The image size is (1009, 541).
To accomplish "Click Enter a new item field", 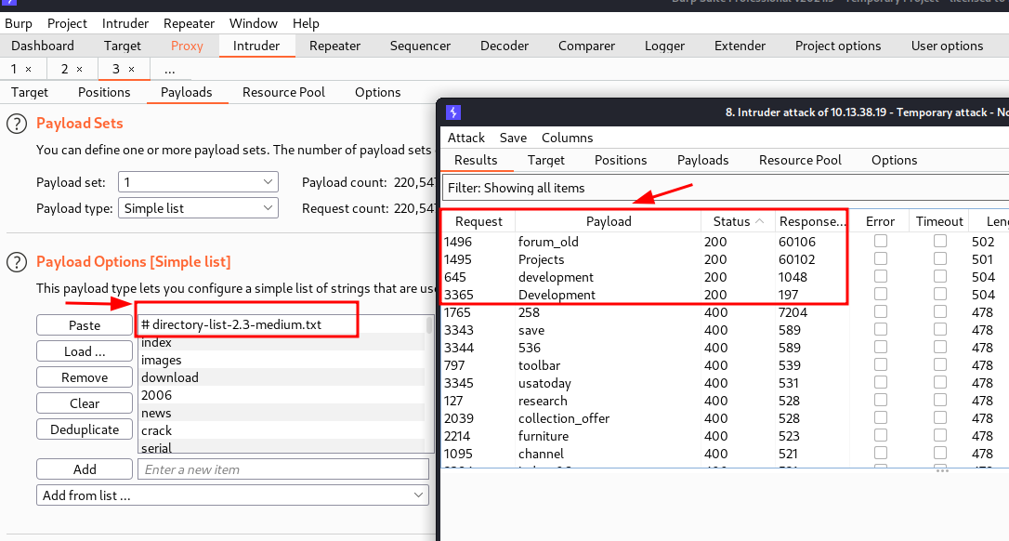I will coord(283,468).
